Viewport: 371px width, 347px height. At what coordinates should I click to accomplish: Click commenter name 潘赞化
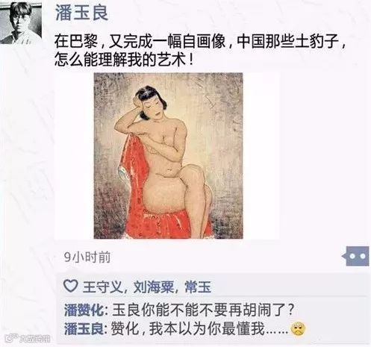tap(84, 310)
